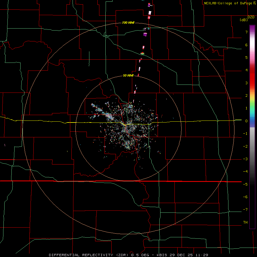257x257 pixels.
Task: Click the 0.5 DEG elevation in the caption
Action: click(140, 255)
